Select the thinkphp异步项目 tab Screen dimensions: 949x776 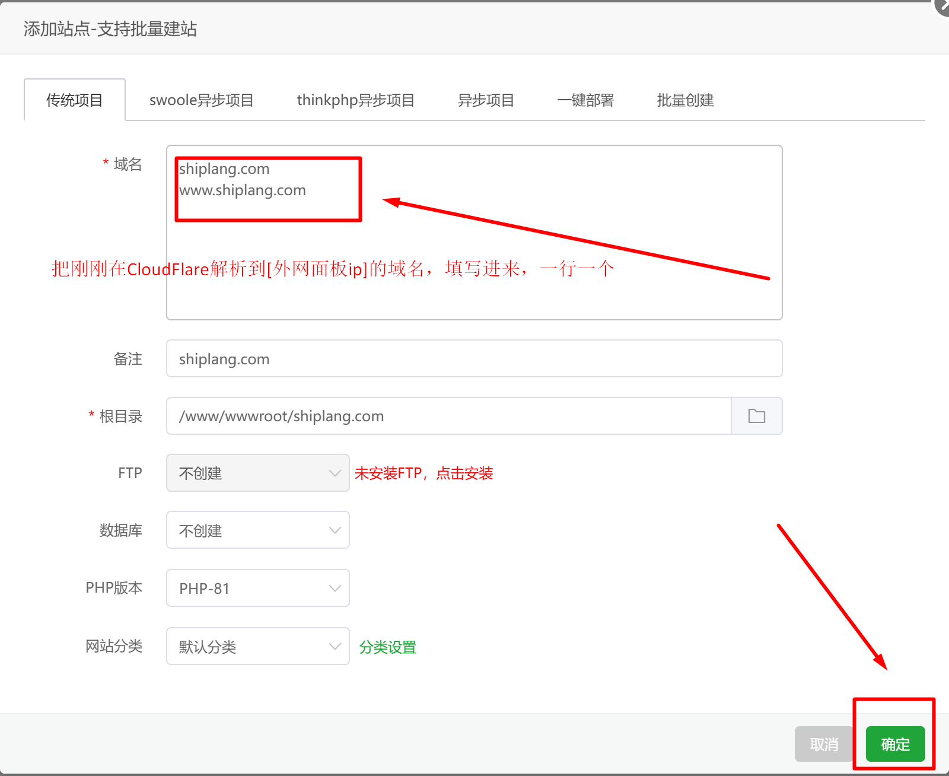point(355,100)
